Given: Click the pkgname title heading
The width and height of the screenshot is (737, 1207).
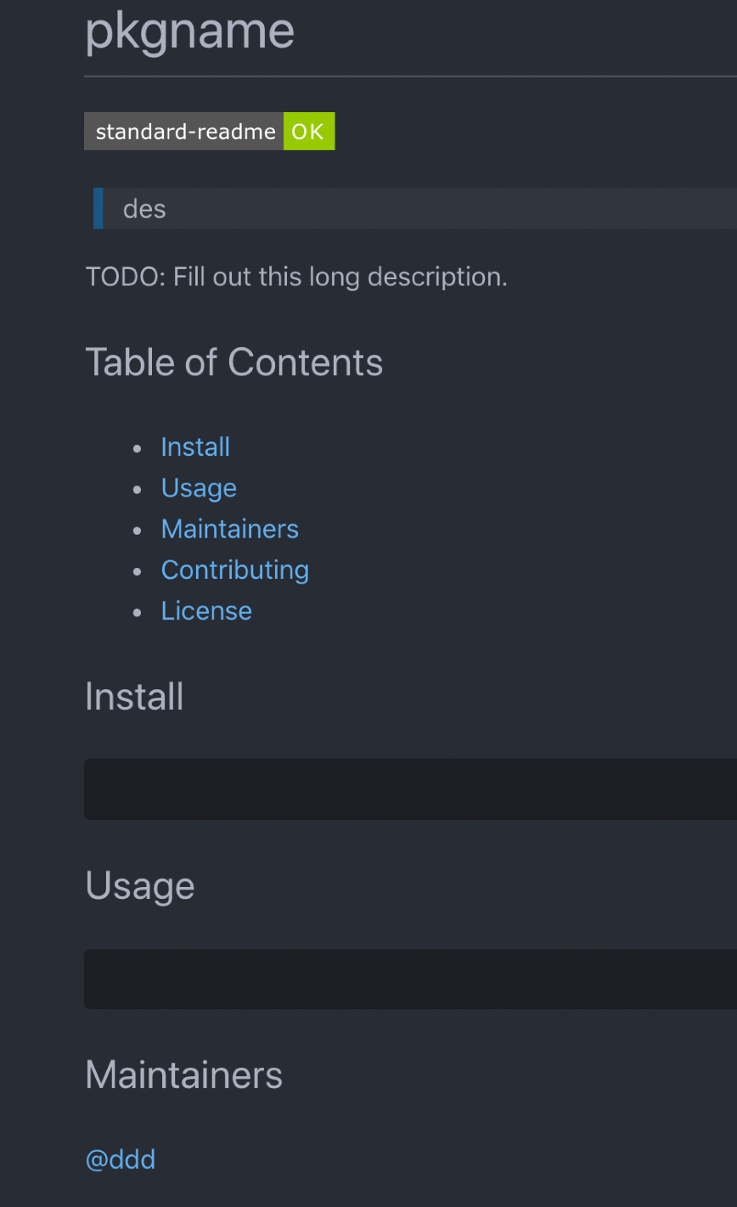Looking at the screenshot, I should click(x=189, y=31).
